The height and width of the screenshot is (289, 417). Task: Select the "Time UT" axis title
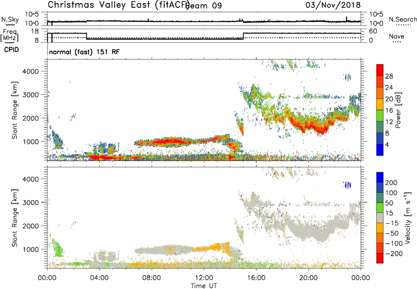204,285
